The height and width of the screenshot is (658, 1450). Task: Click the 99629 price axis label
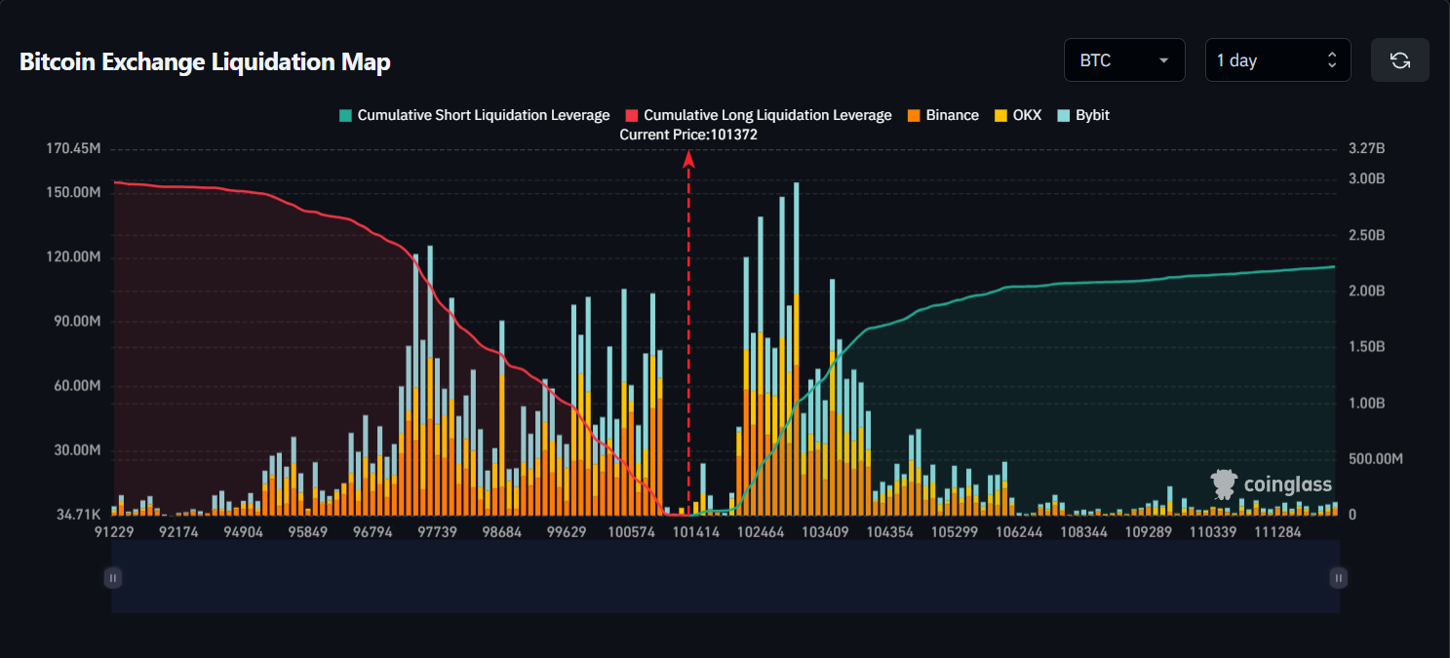click(x=566, y=532)
